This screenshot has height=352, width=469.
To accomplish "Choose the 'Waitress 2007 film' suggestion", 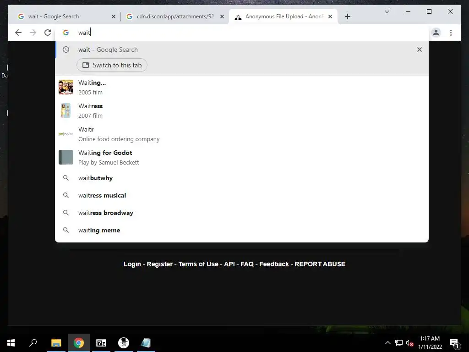I will [242, 111].
